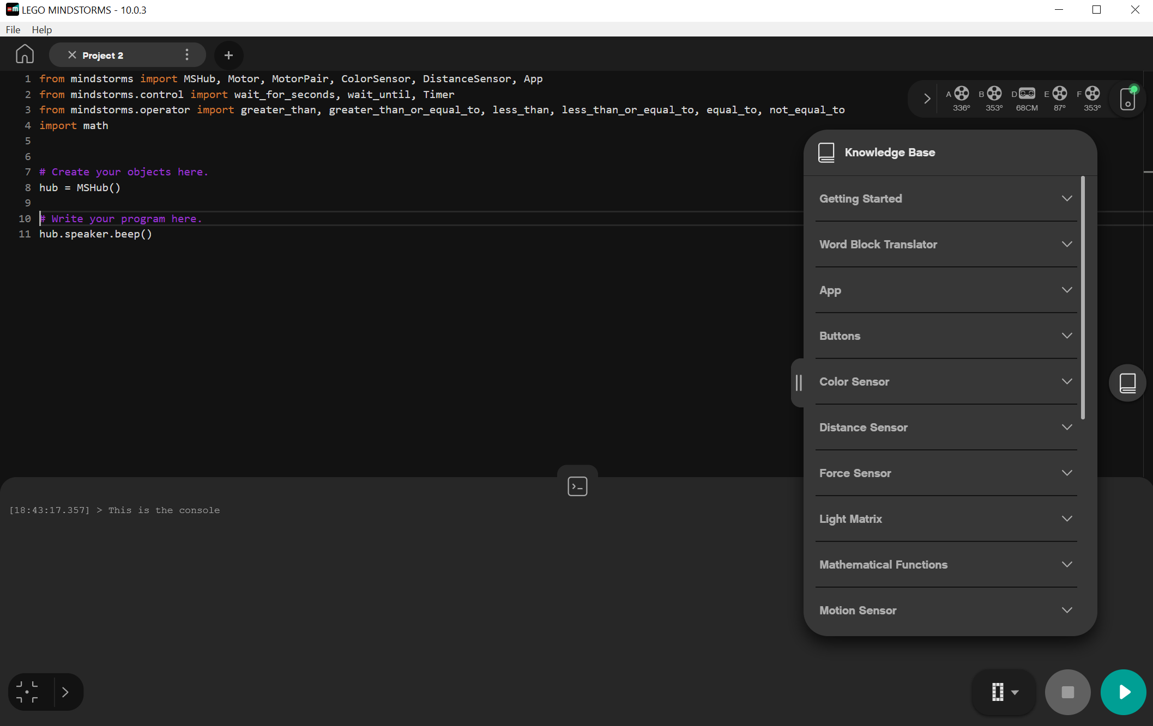Run the program with play button
The image size is (1153, 726).
[1123, 692]
